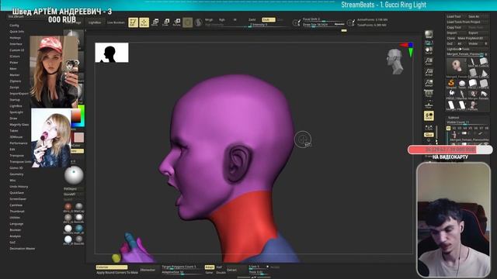
Task: Open the Geometry preferences entry
Action: click(x=16, y=174)
